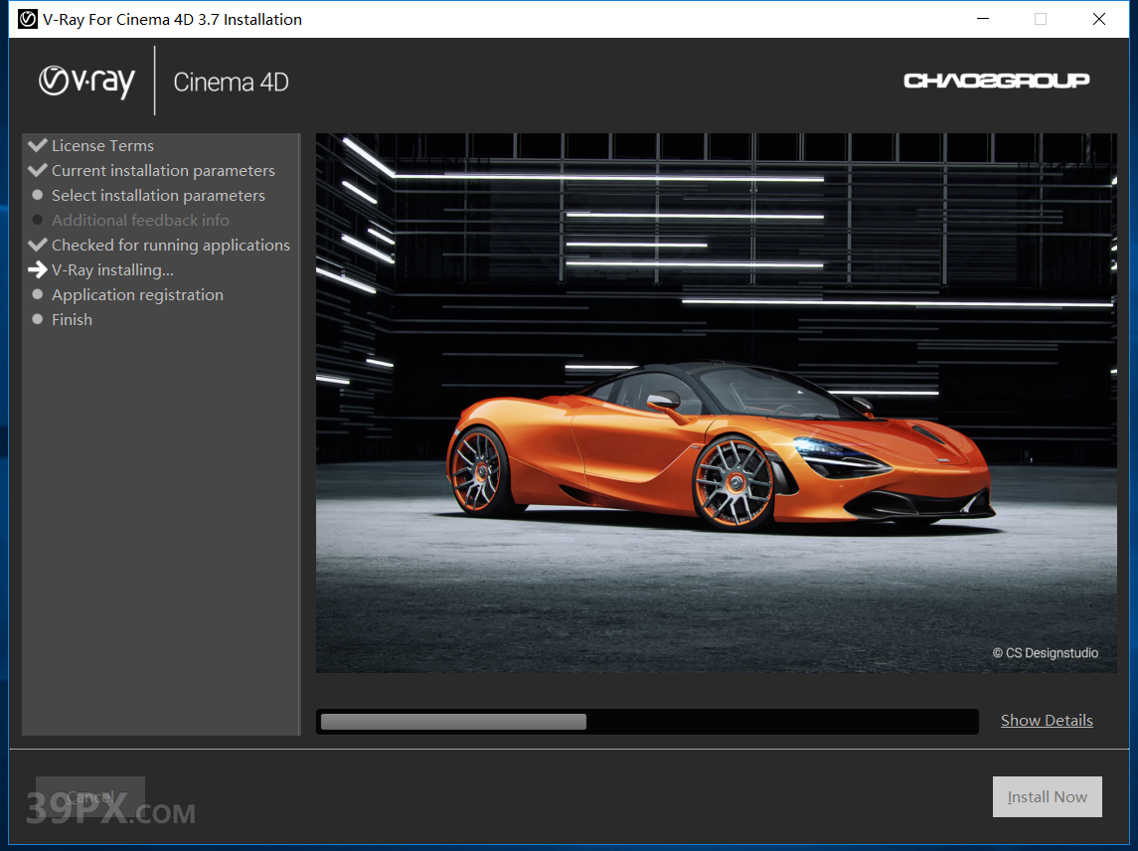Screen dimensions: 1138x851
Task: Click bullet beside Additional feedback info
Action: coord(38,220)
